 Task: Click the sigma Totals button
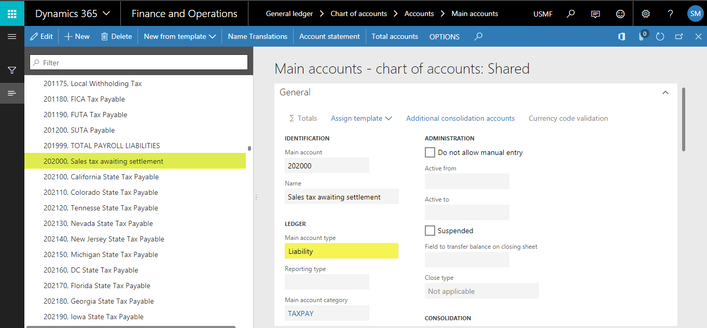point(302,118)
